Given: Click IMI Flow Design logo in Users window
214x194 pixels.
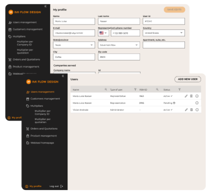Looking at the screenshot, I should coord(42,81).
